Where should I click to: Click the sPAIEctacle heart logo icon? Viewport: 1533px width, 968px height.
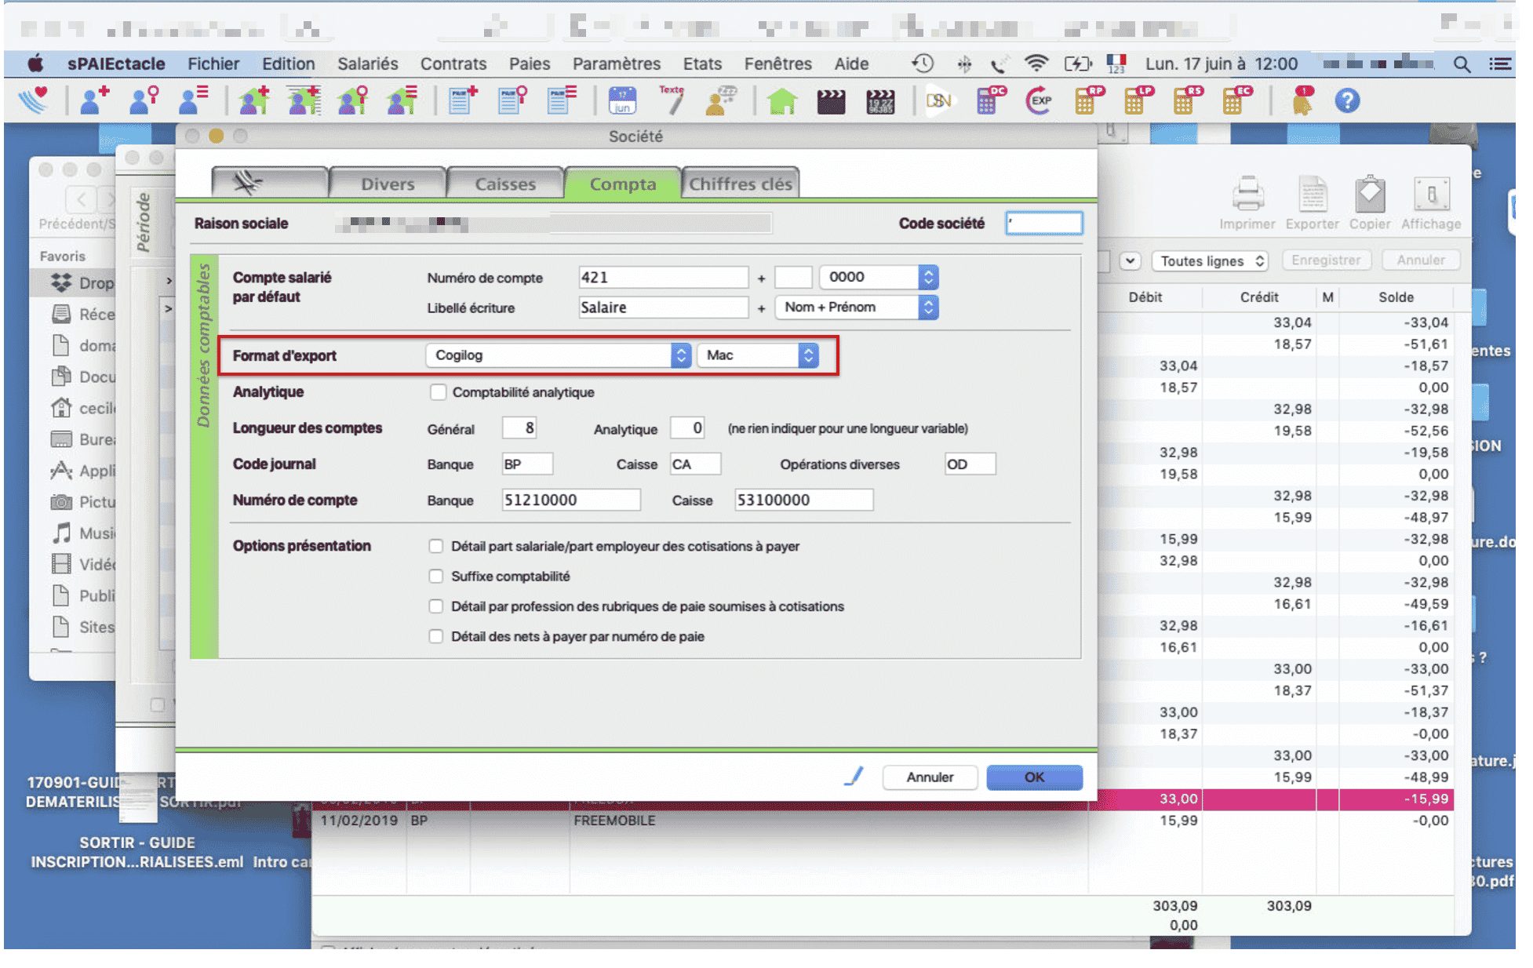coord(34,100)
